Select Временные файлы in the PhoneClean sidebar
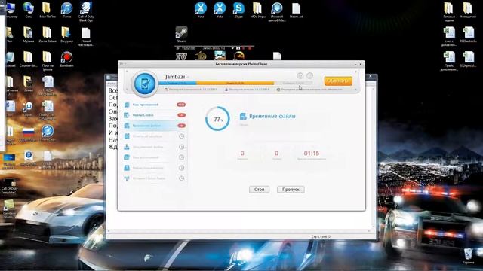The height and width of the screenshot is (271, 483). pos(155,126)
